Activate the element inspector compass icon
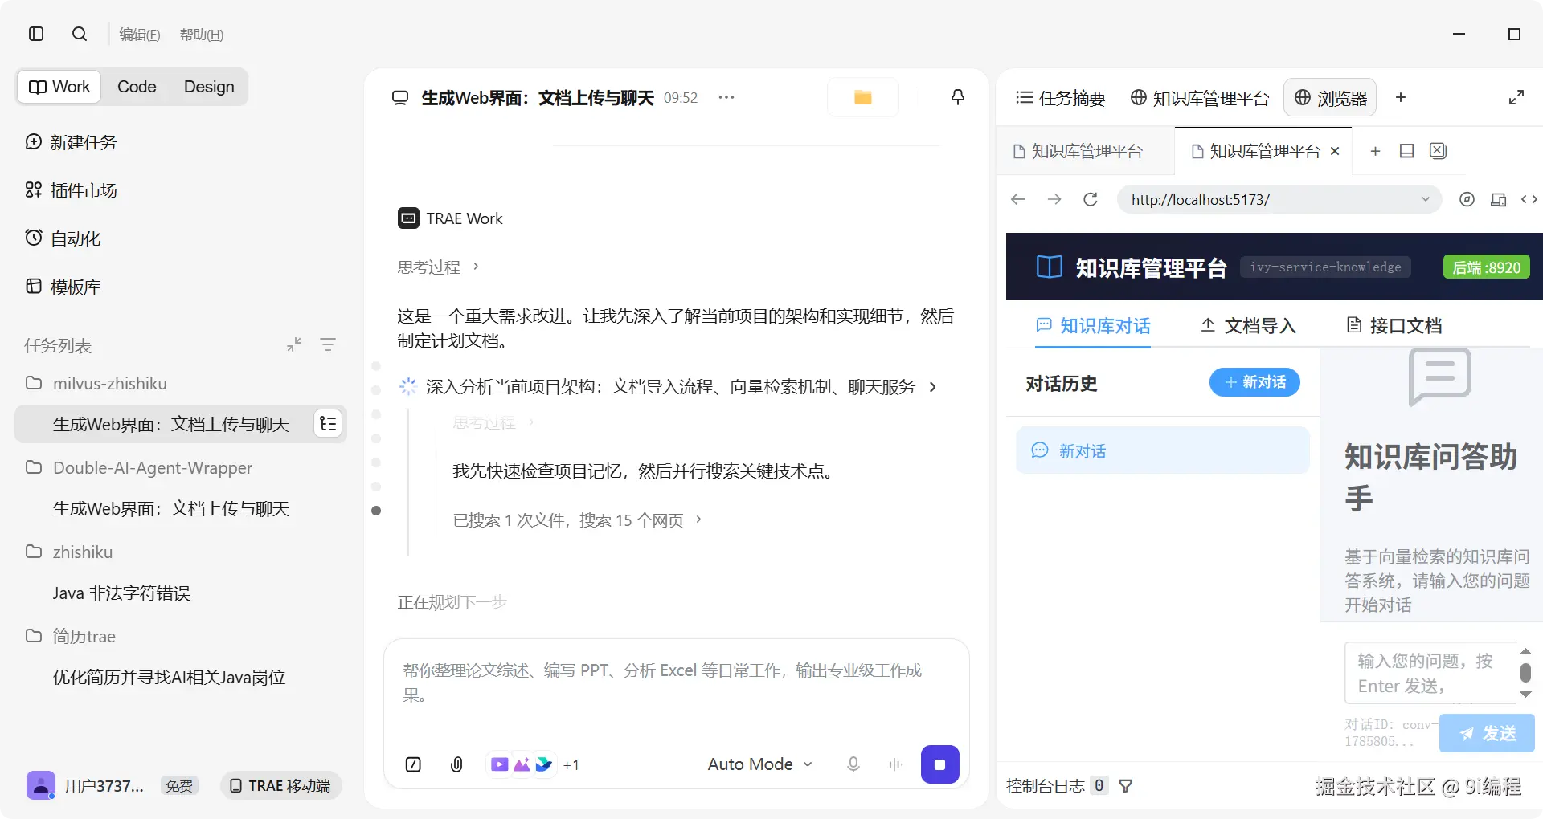 [x=1467, y=199]
